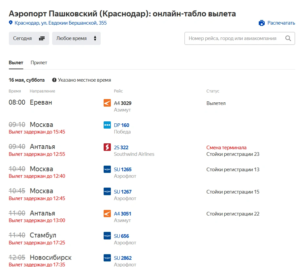Click the info icon beside Указано местное время

coord(54,80)
